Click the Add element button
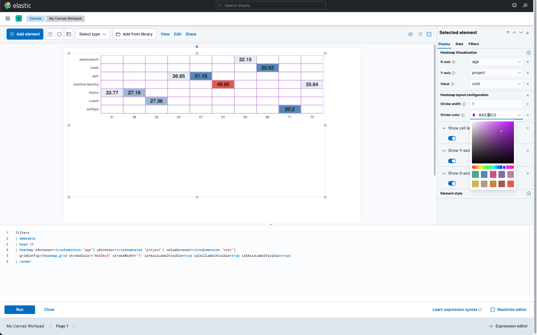The width and height of the screenshot is (537, 335). pyautogui.click(x=25, y=34)
